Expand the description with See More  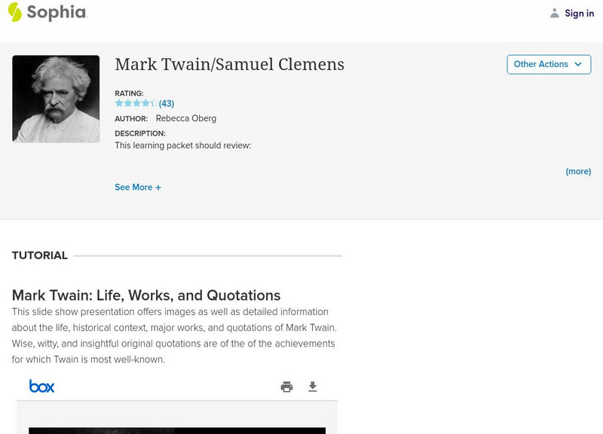138,186
